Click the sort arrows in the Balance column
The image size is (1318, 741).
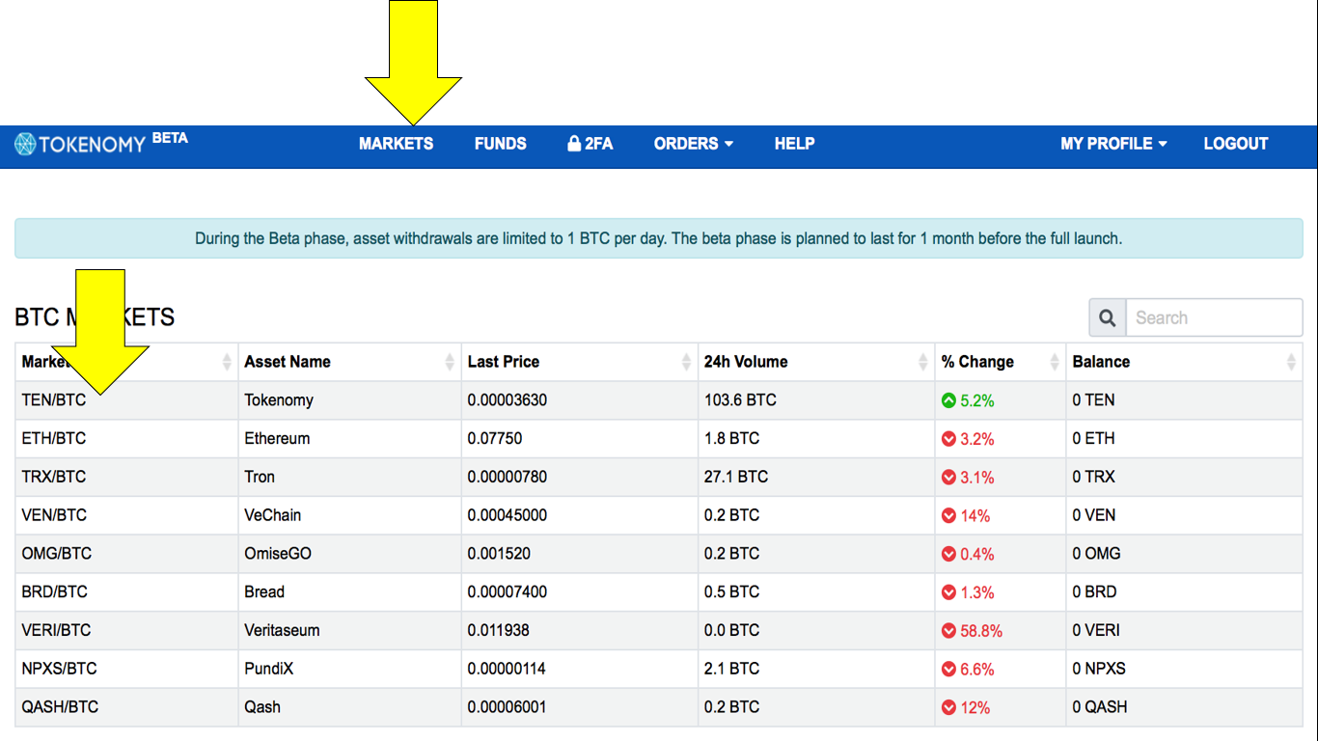(x=1291, y=362)
